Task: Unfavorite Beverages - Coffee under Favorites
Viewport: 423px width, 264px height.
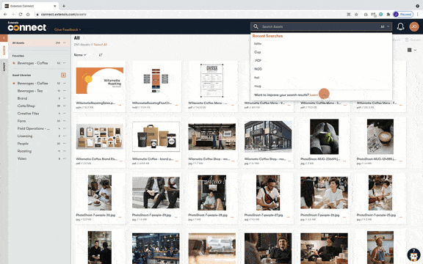Action: (x=14, y=63)
